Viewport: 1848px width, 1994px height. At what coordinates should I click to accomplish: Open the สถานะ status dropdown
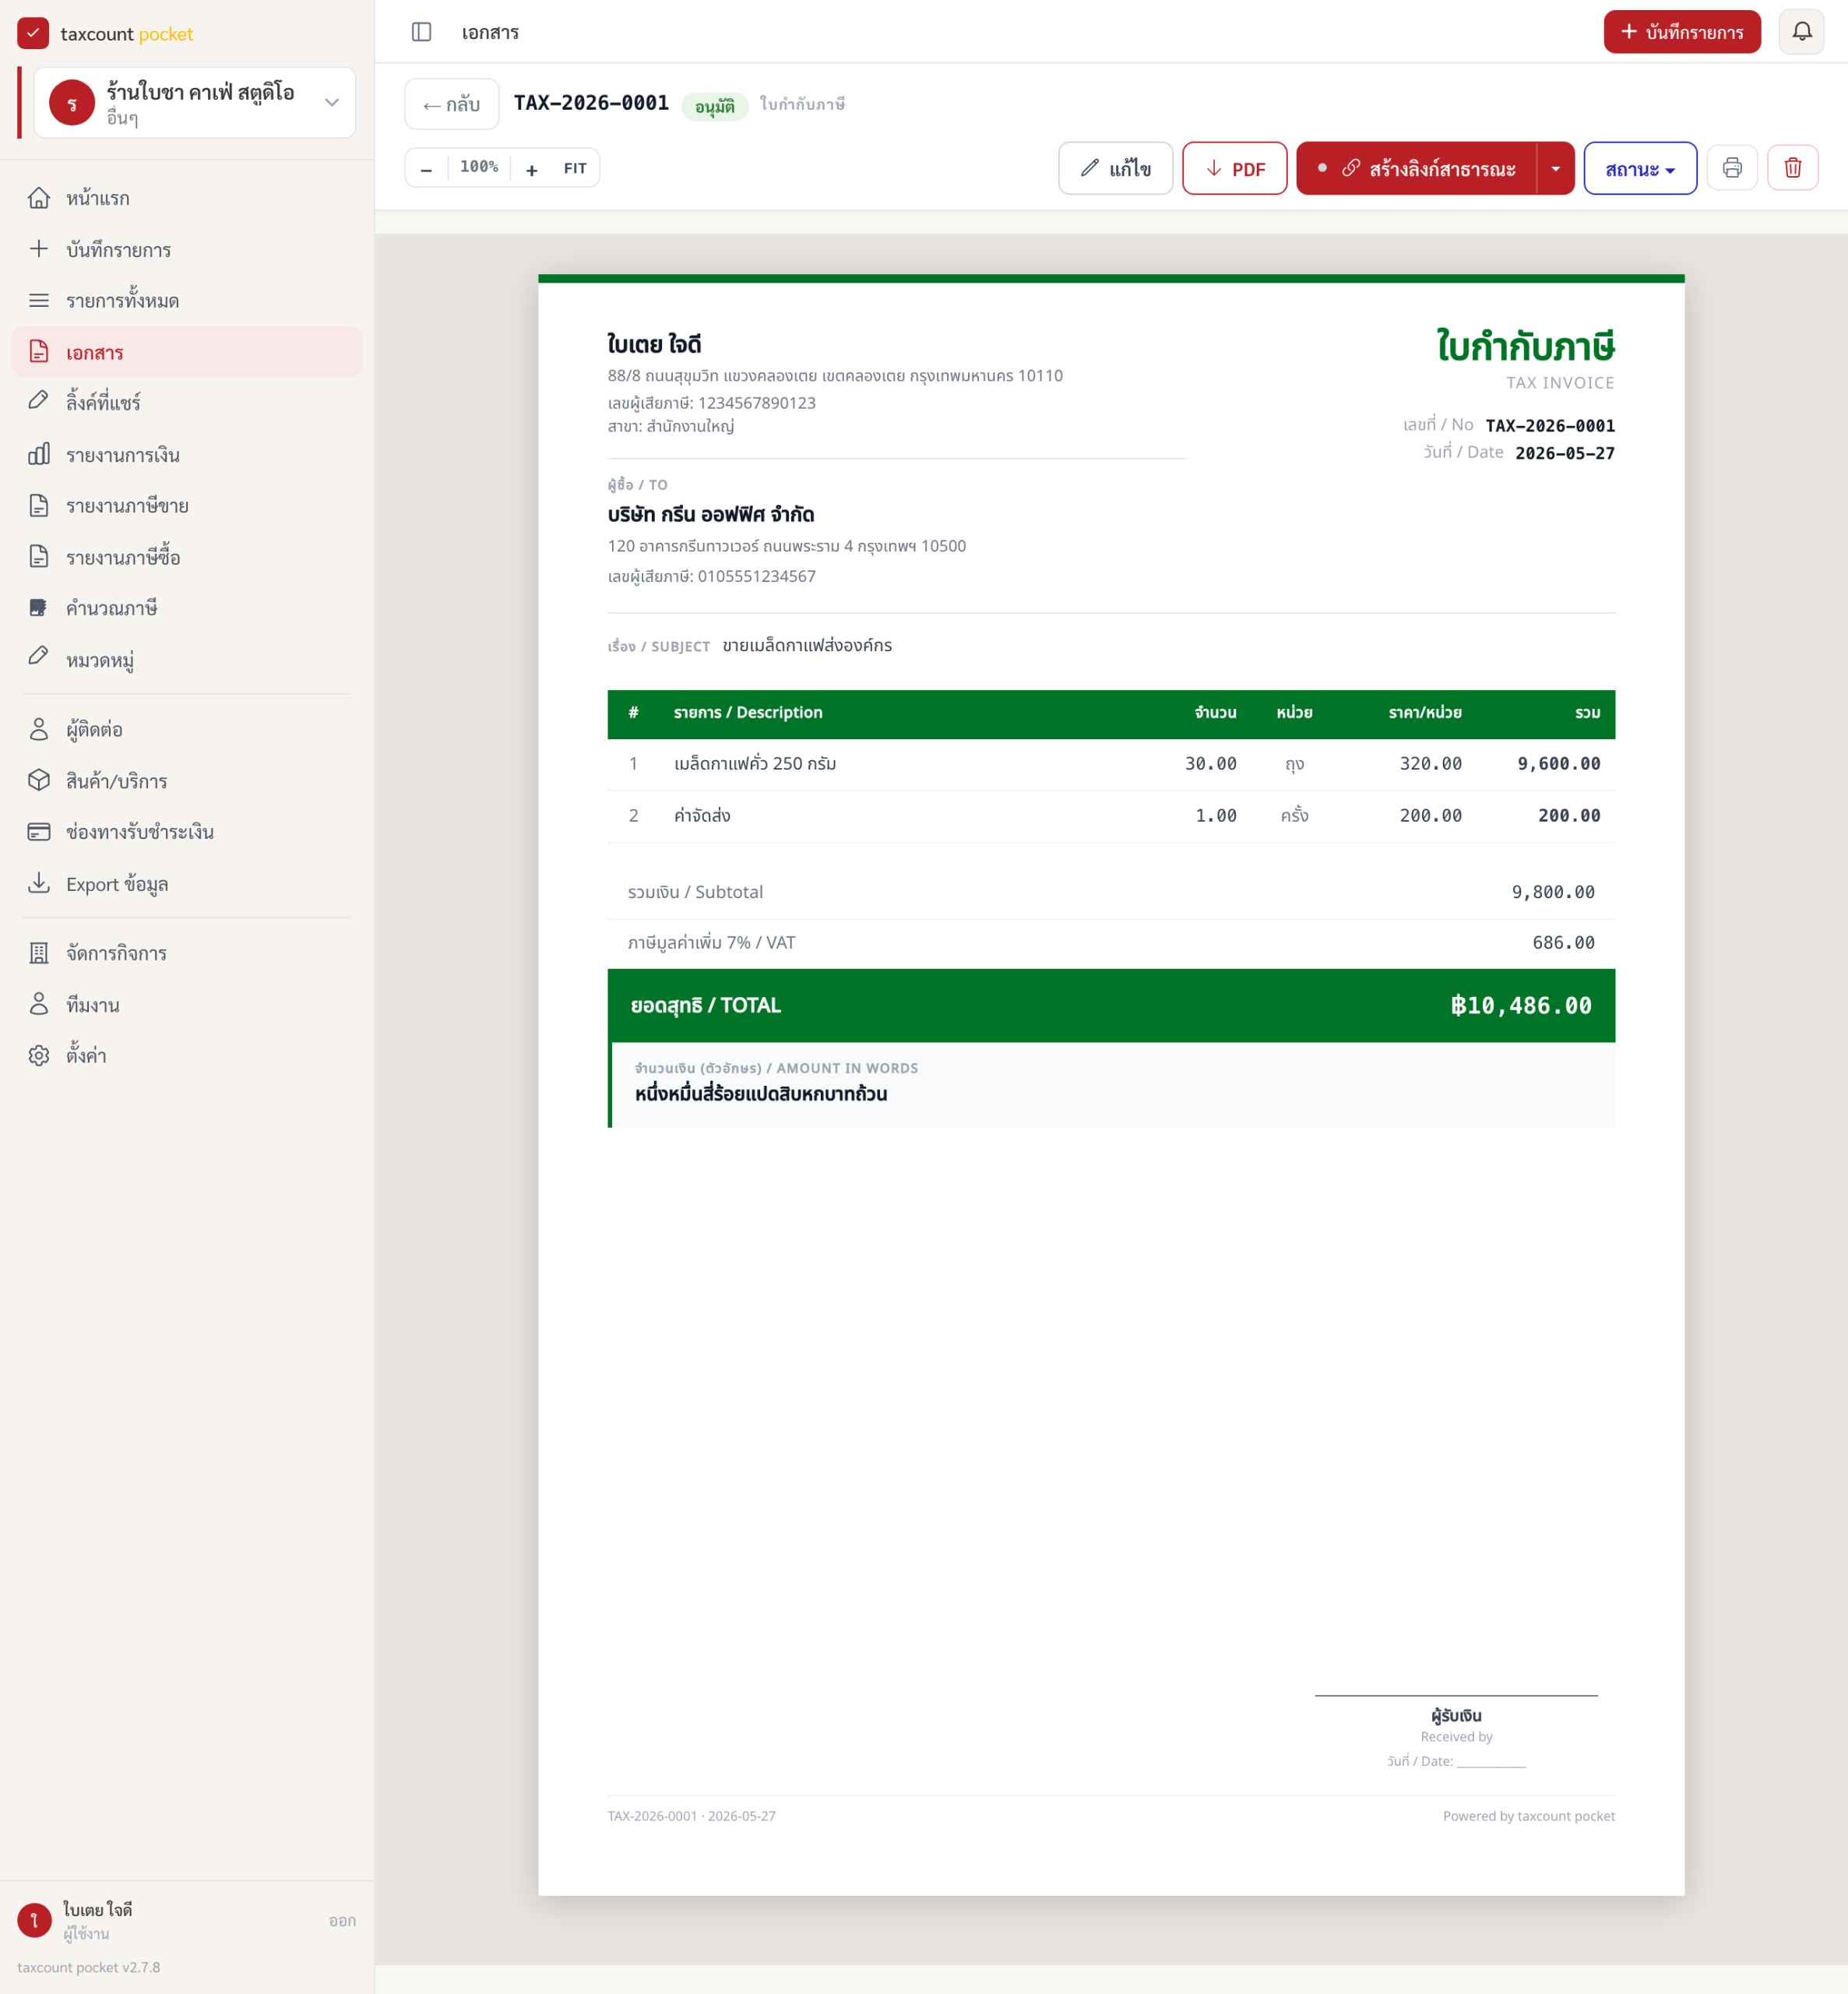click(1640, 168)
